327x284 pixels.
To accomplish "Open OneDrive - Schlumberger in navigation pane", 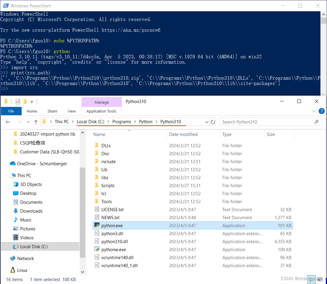I will coord(42,163).
